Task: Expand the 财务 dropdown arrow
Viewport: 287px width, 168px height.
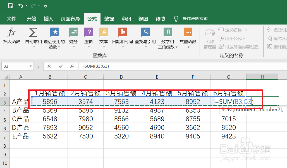Action: coord(74,47)
